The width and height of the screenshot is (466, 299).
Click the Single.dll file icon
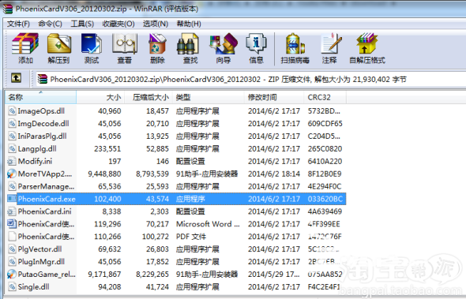(x=12, y=287)
